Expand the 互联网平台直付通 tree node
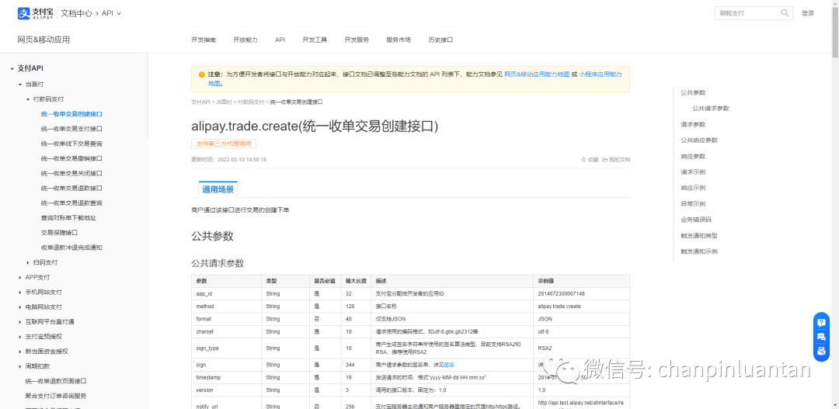Screen dimensions: 839x409 click(x=19, y=322)
